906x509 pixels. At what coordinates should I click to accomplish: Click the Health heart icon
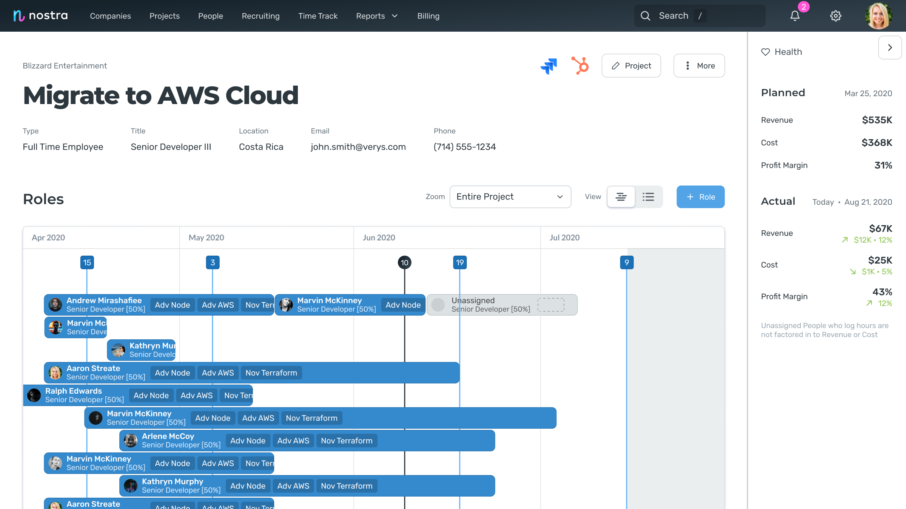766,52
